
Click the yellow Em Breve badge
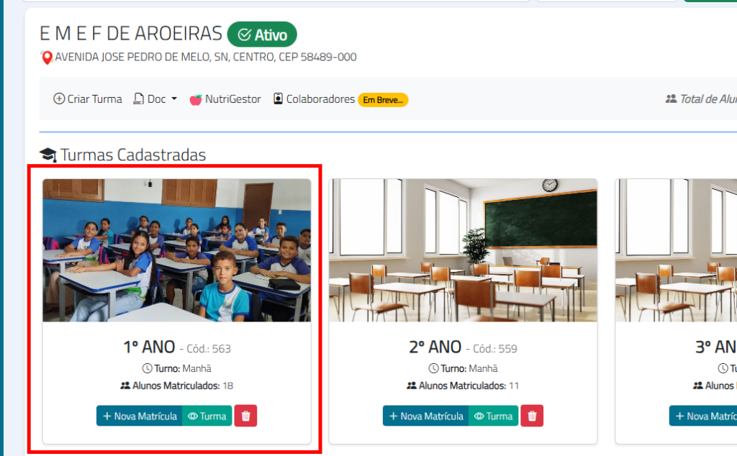click(383, 100)
